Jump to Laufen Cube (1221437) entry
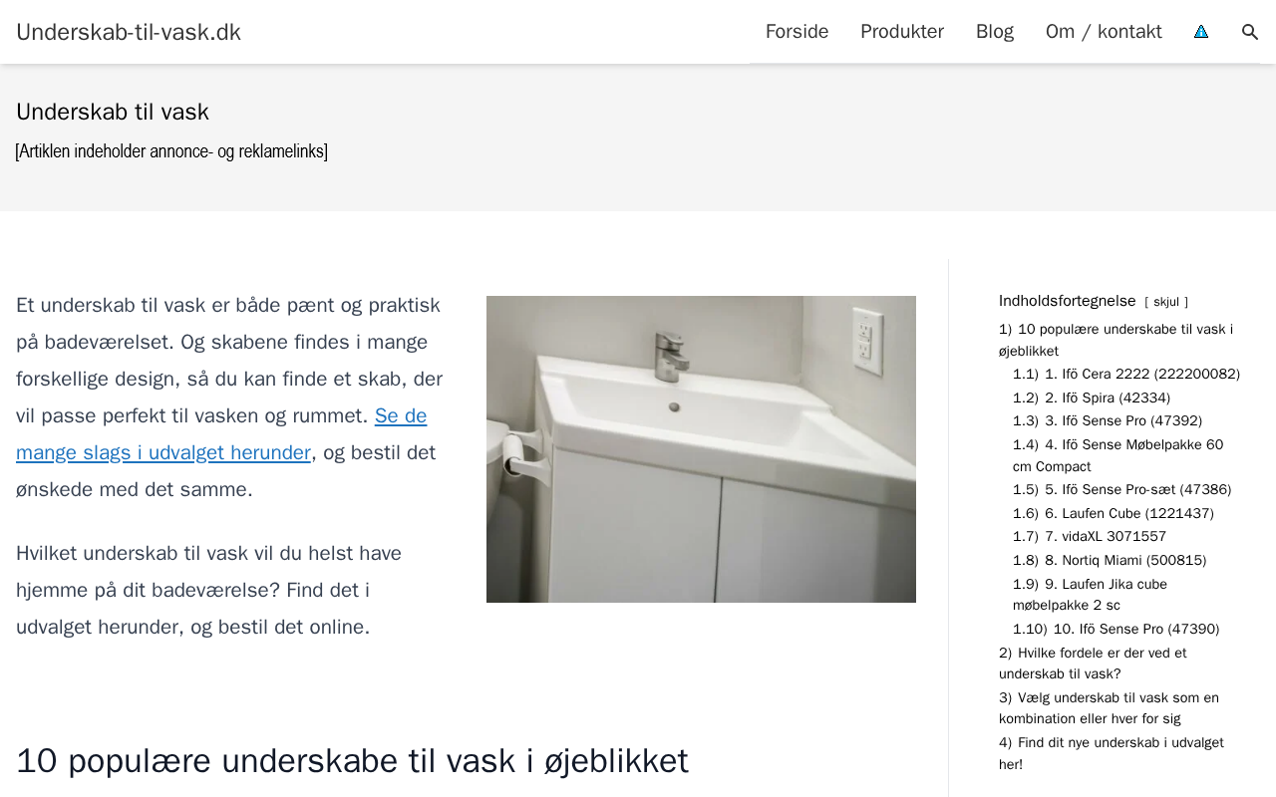The image size is (1276, 797). click(1114, 514)
